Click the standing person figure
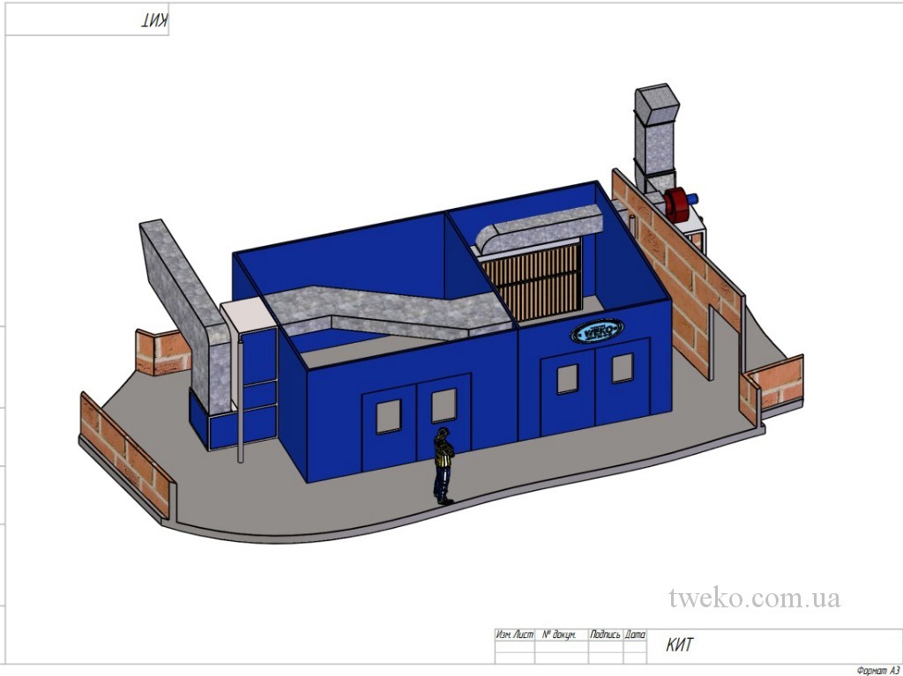The width and height of the screenshot is (903, 676). 443,465
